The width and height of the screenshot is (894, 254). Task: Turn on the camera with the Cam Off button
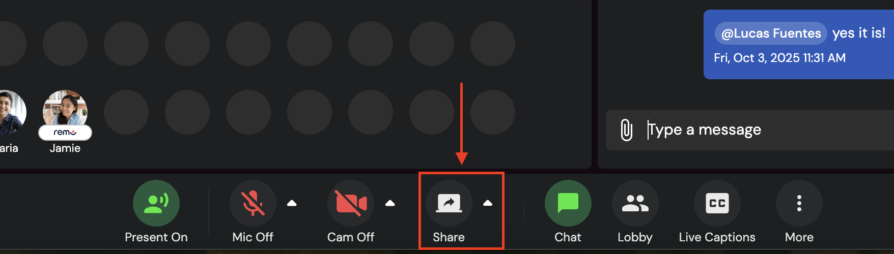(351, 203)
